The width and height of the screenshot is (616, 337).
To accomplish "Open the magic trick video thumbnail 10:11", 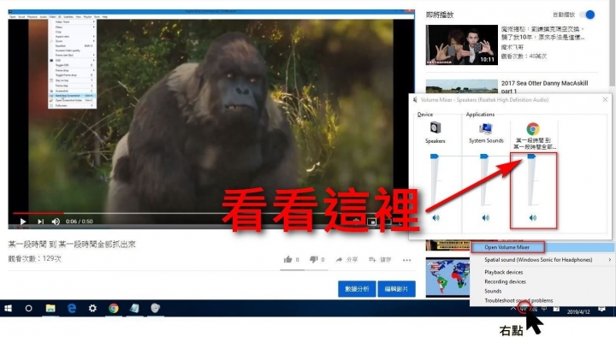I will coord(462,44).
